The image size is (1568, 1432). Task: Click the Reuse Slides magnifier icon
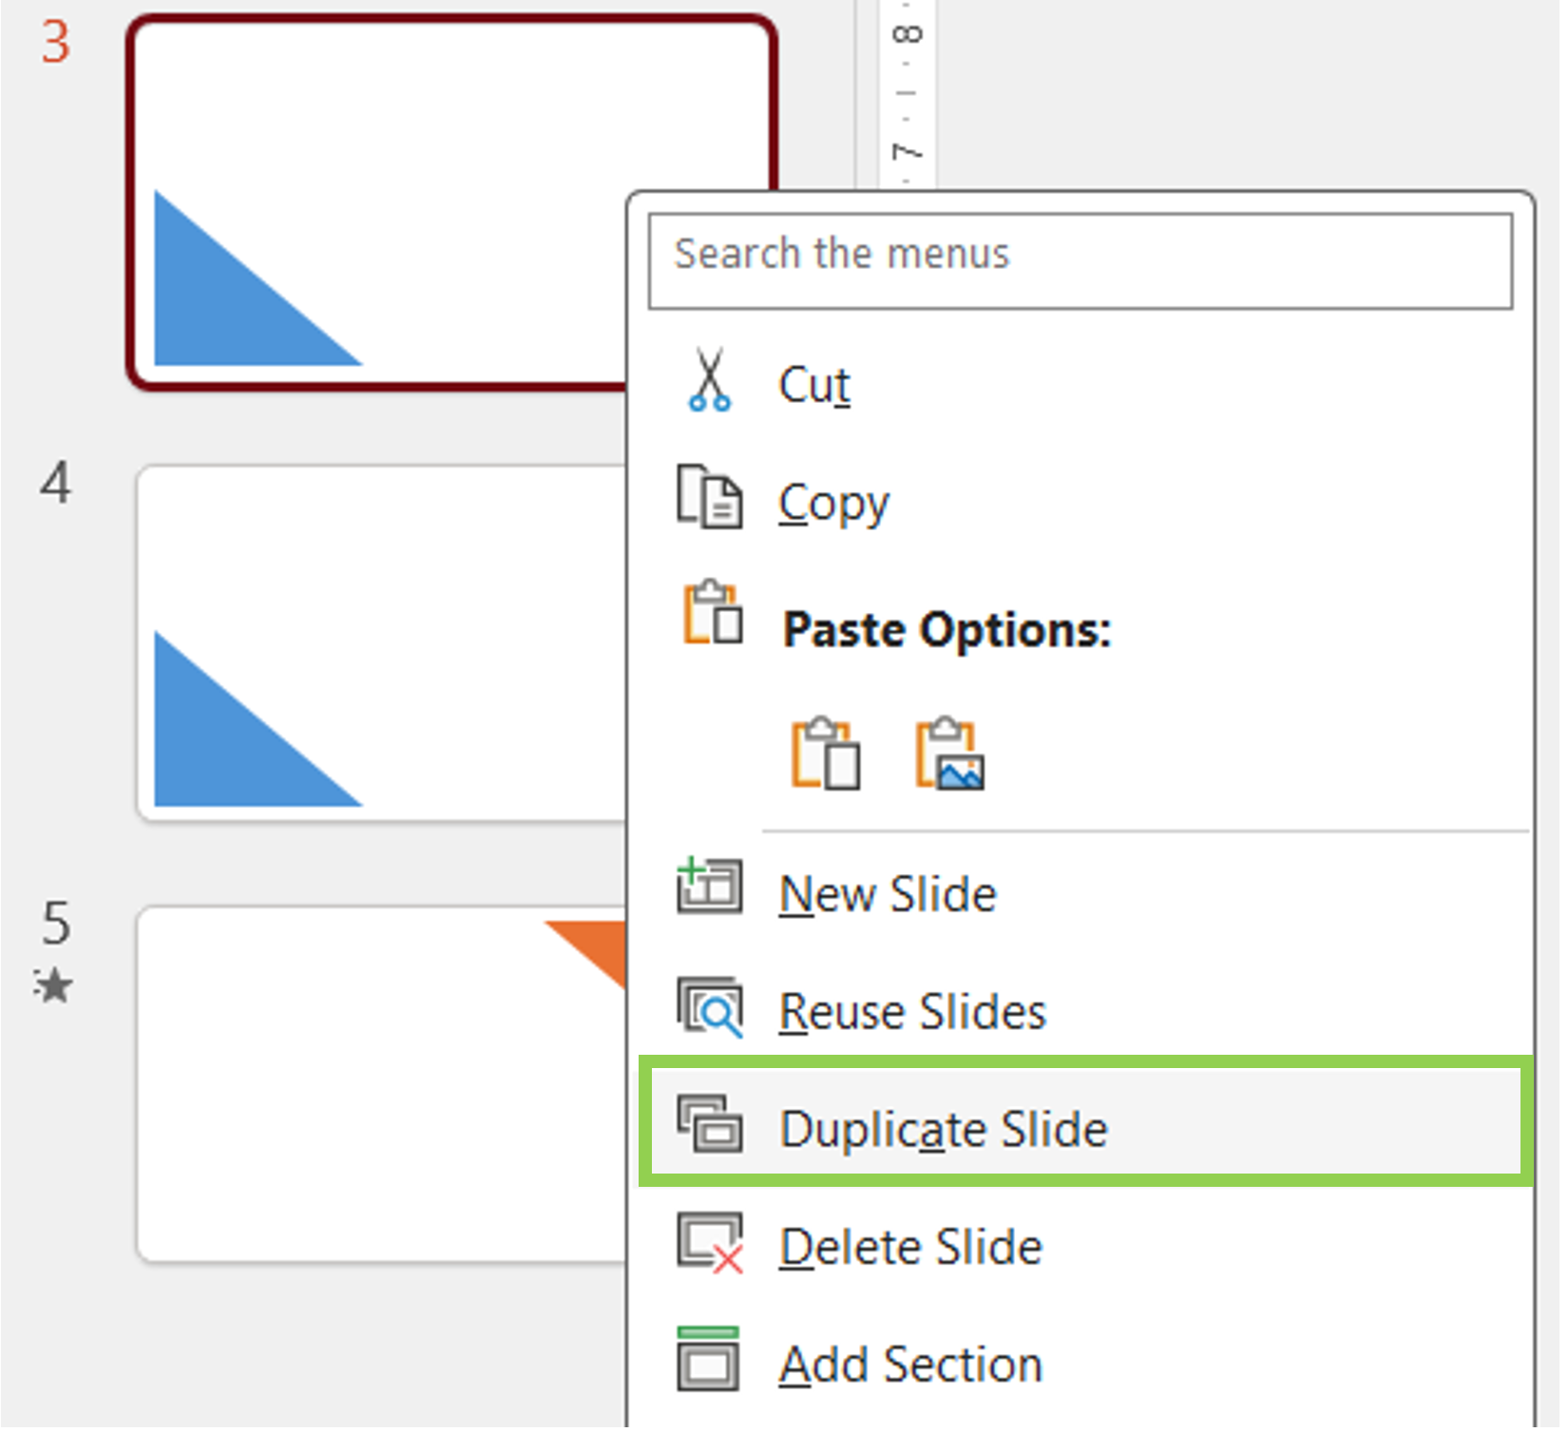pyautogui.click(x=711, y=1005)
